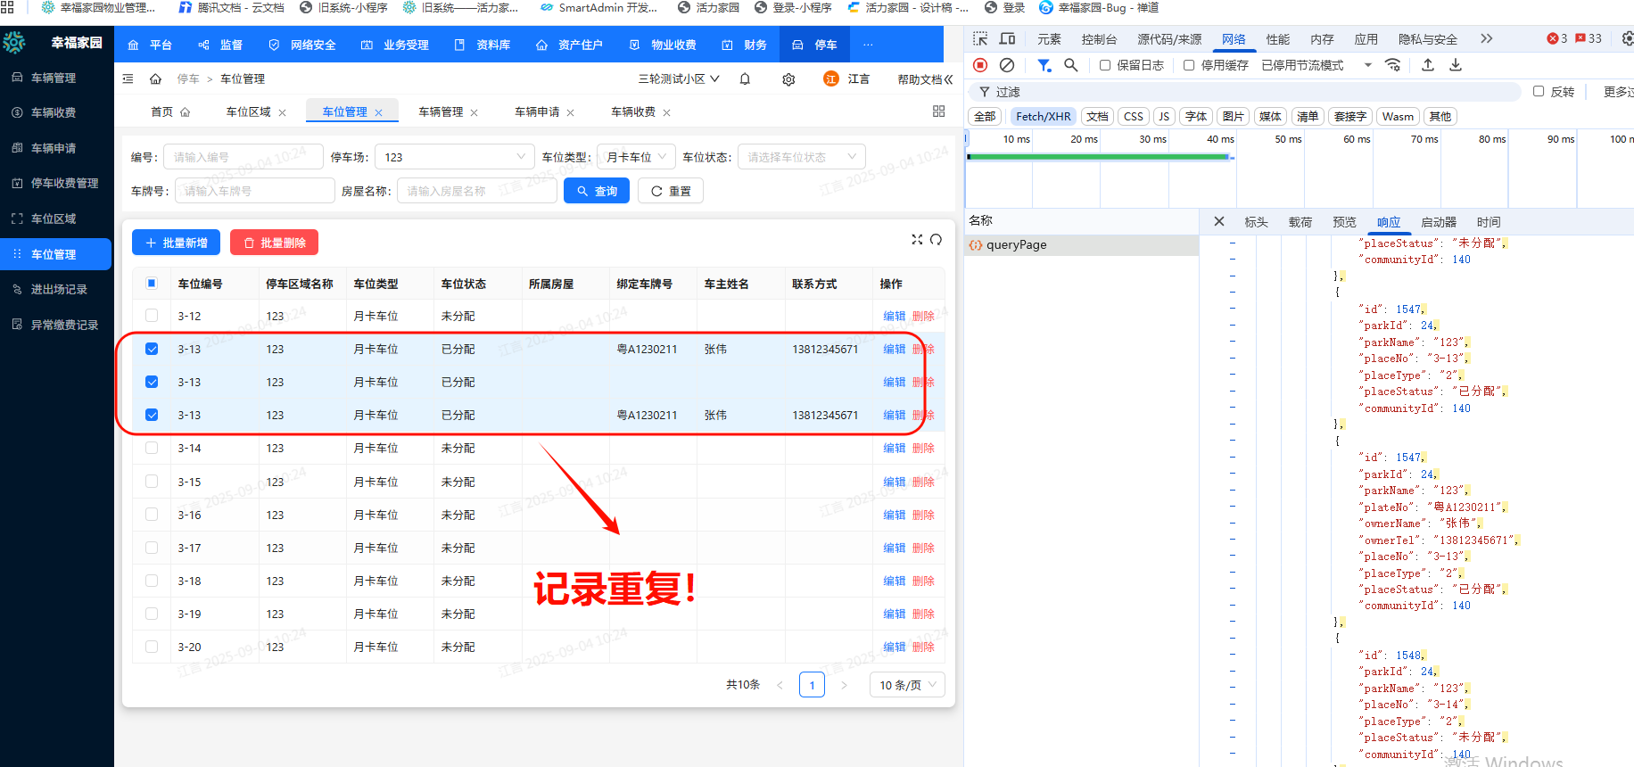The width and height of the screenshot is (1634, 767).
Task: Click the DevTools stop recording button
Action: (980, 65)
